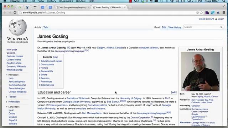Screen dimensions: 228x128
Task: Open the History menu
Action: point(52,1)
